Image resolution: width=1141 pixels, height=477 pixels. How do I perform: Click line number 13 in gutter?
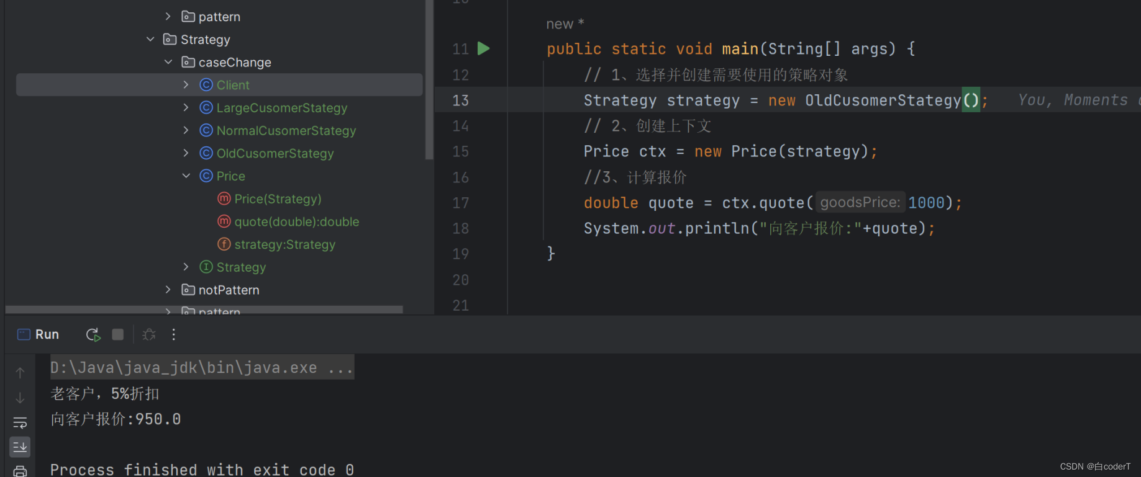pos(460,100)
